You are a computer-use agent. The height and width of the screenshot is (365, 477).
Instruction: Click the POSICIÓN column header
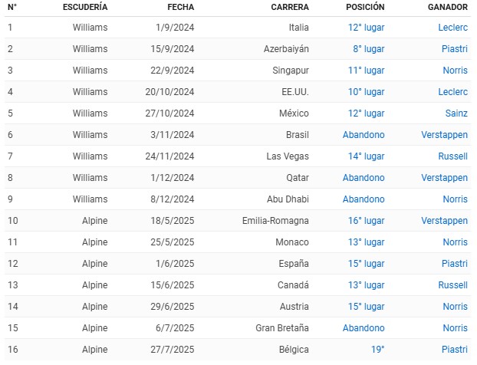[365, 7]
